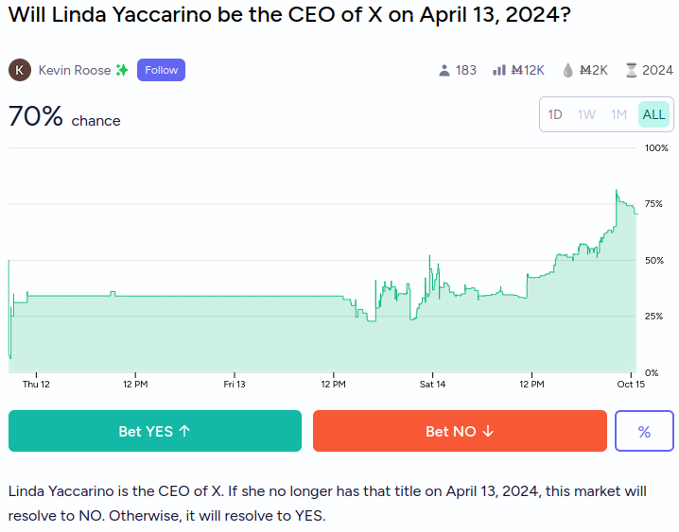Click the volume bar chart icon

click(499, 70)
